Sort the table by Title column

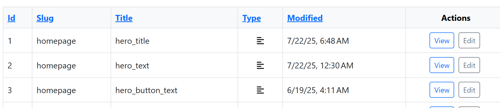124,18
